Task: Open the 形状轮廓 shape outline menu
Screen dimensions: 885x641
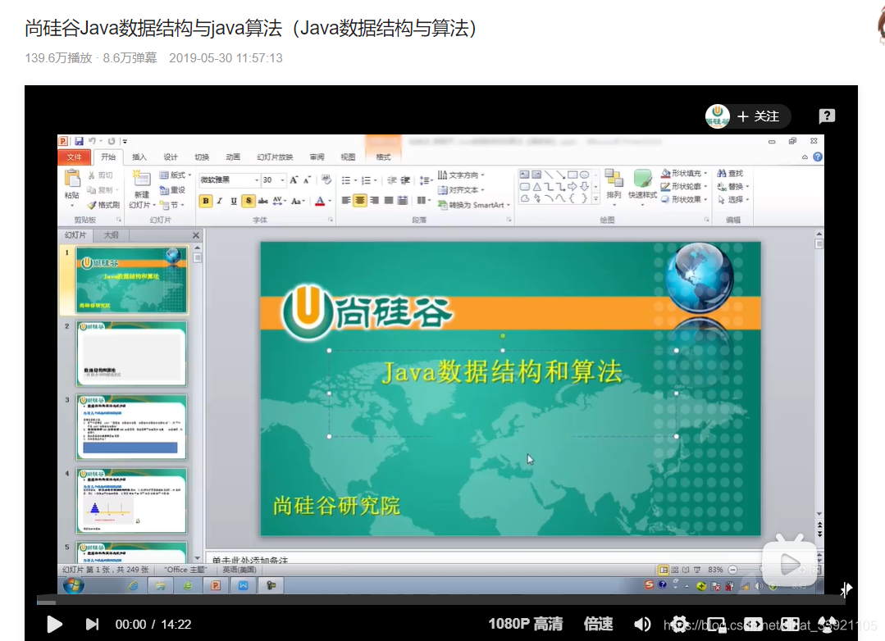Action: pos(685,186)
